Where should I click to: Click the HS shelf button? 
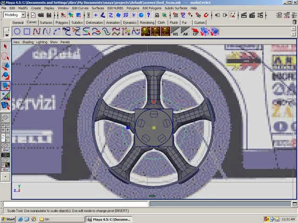point(175,32)
